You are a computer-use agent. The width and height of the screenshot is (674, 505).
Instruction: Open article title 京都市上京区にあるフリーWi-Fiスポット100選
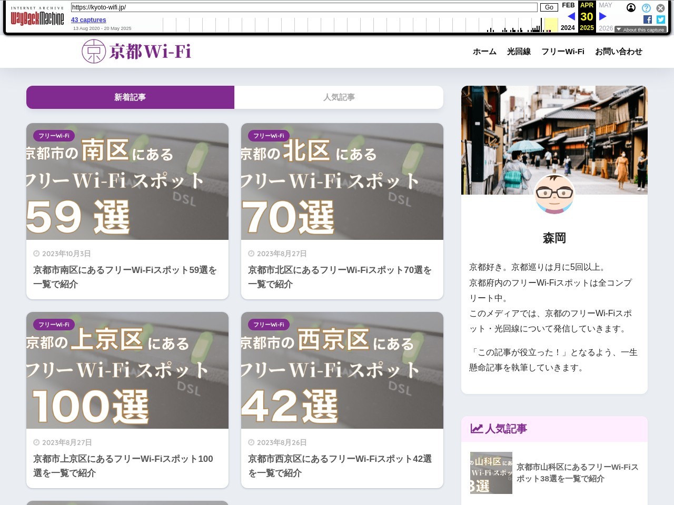(x=123, y=466)
